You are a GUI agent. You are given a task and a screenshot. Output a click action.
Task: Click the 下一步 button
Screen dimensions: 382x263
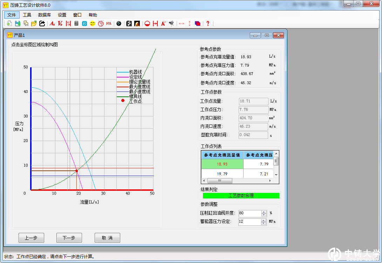tap(69, 238)
